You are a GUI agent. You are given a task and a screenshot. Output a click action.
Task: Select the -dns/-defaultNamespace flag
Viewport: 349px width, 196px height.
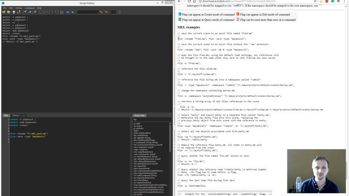[145, 161]
